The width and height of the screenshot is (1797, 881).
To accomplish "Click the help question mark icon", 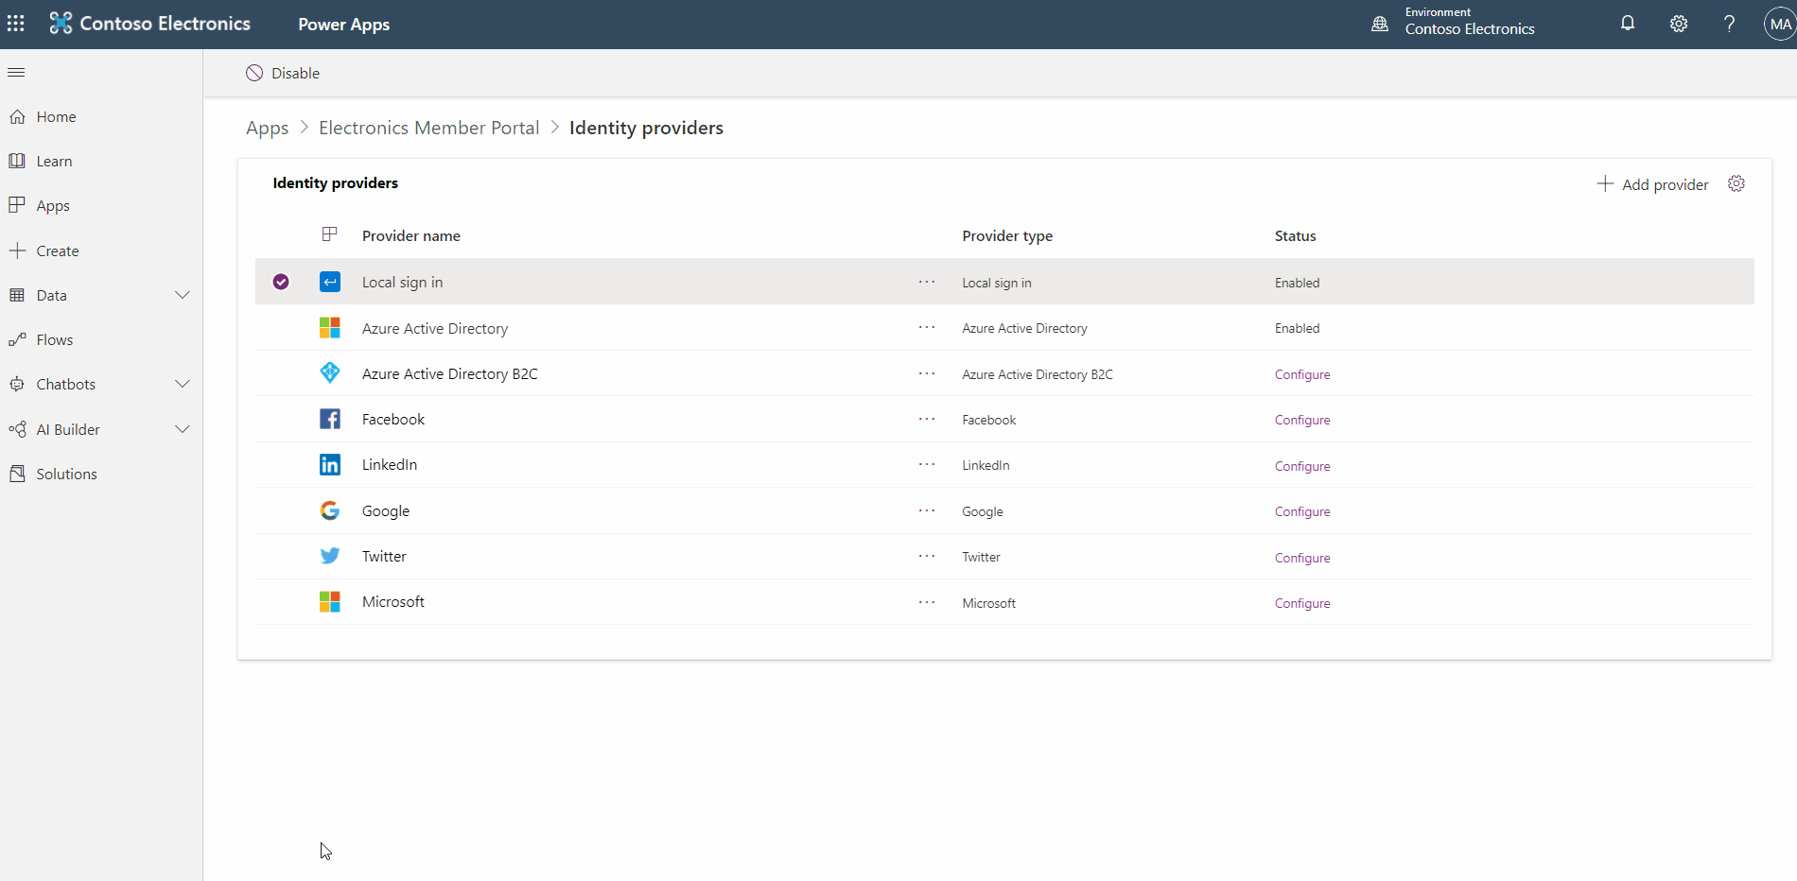I will tap(1729, 24).
